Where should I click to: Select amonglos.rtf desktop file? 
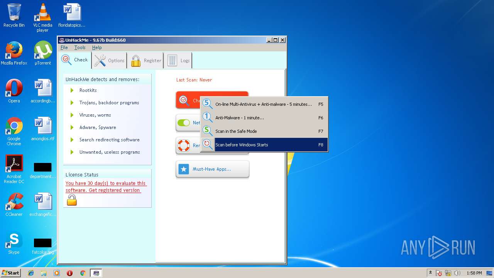click(42, 129)
